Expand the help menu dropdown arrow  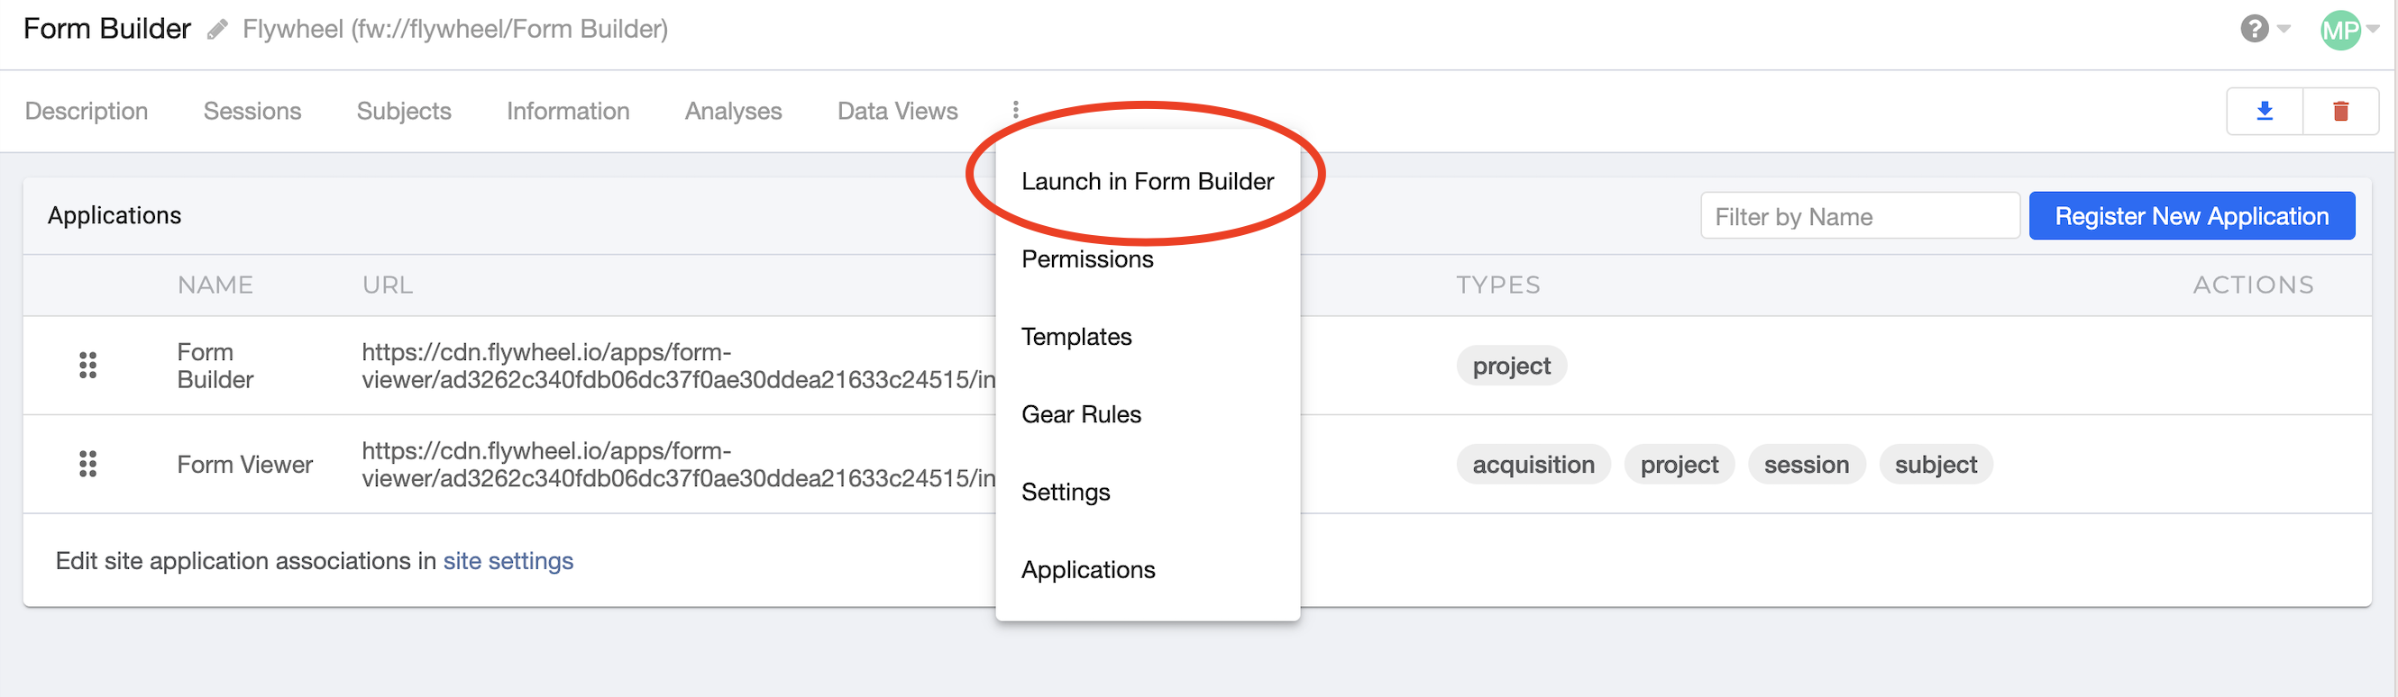pyautogui.click(x=2284, y=29)
